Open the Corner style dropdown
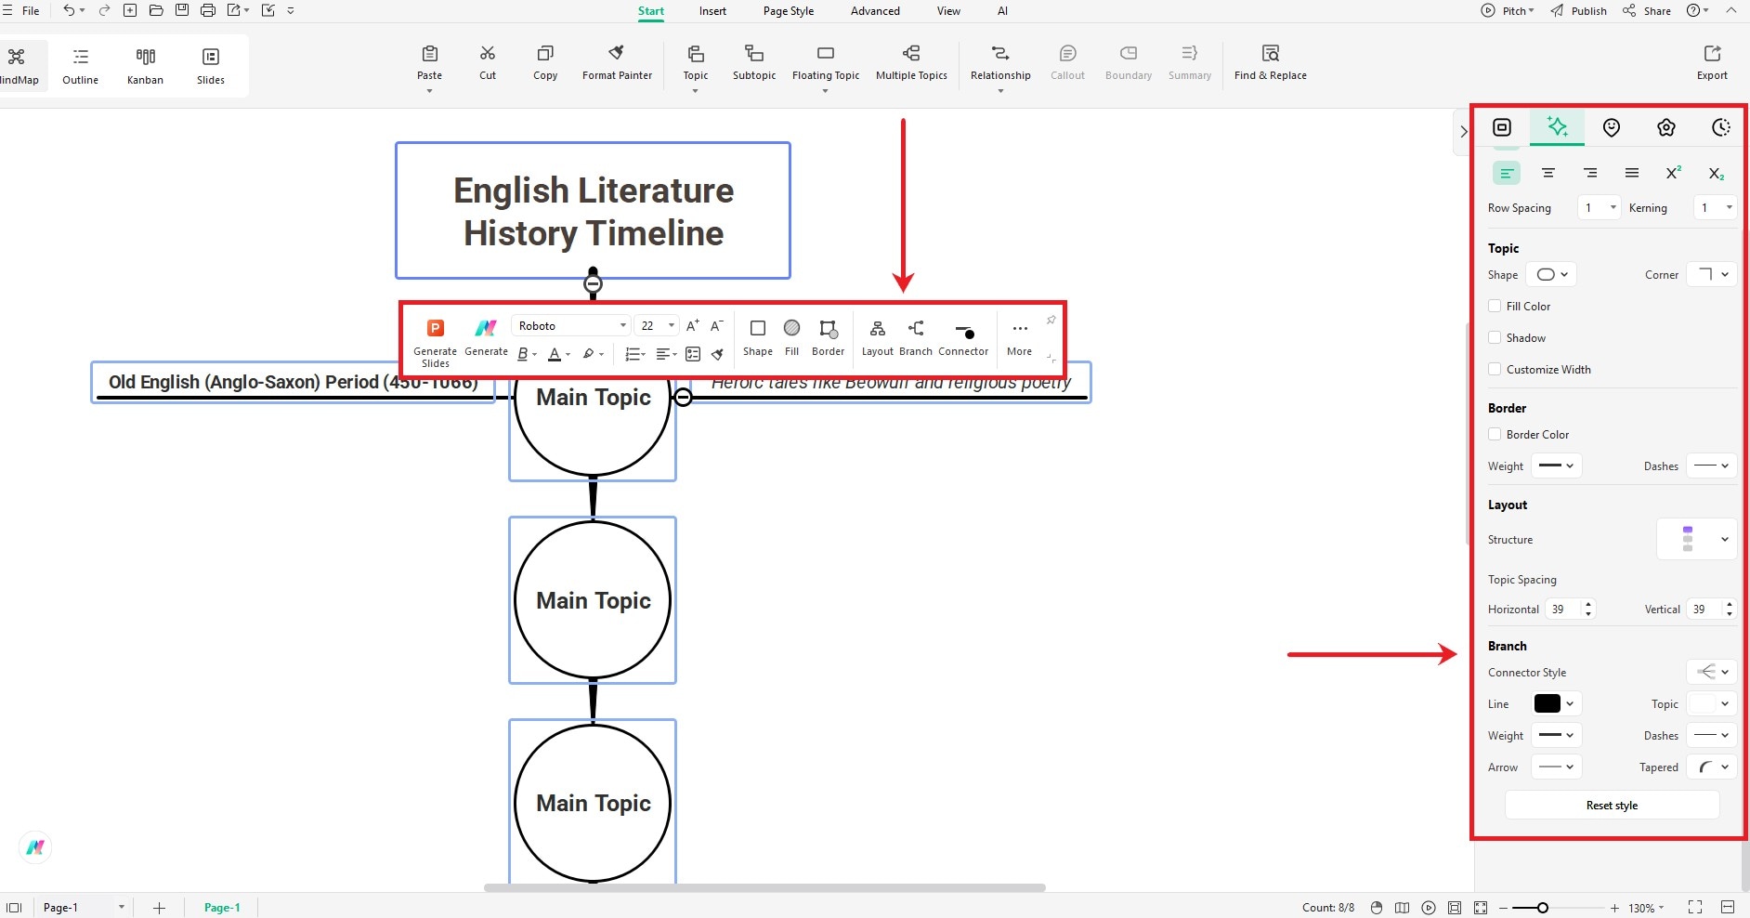This screenshot has width=1750, height=918. 1712,274
